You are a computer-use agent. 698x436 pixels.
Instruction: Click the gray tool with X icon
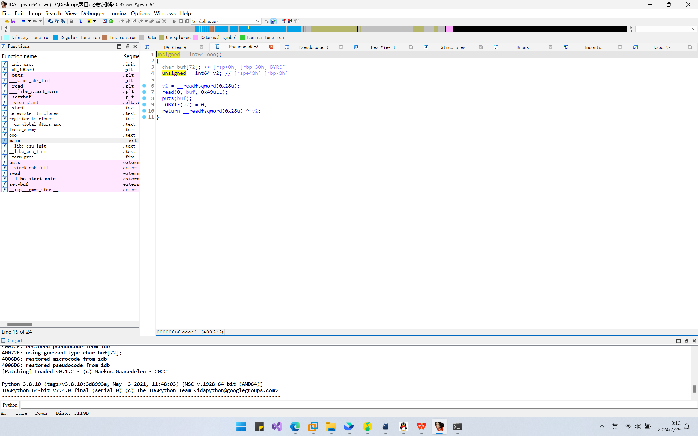296,21
